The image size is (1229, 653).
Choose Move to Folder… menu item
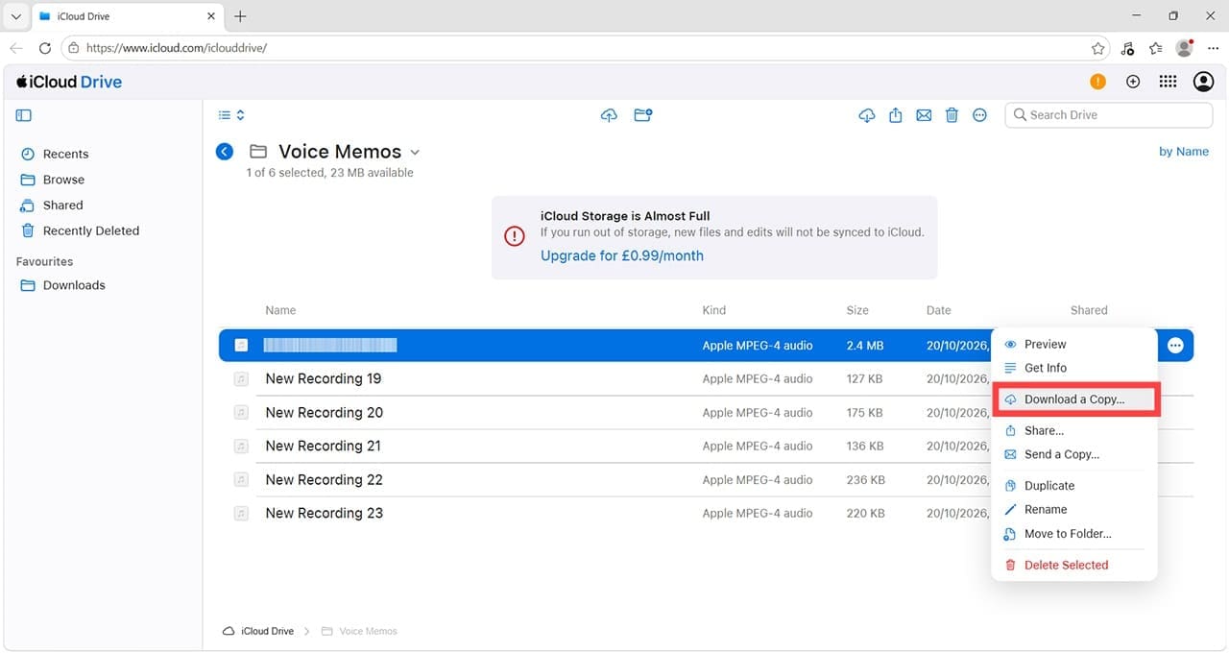tap(1068, 534)
